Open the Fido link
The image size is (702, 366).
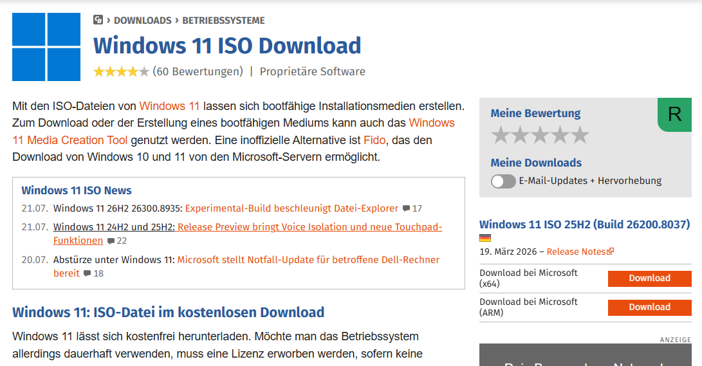coord(374,140)
